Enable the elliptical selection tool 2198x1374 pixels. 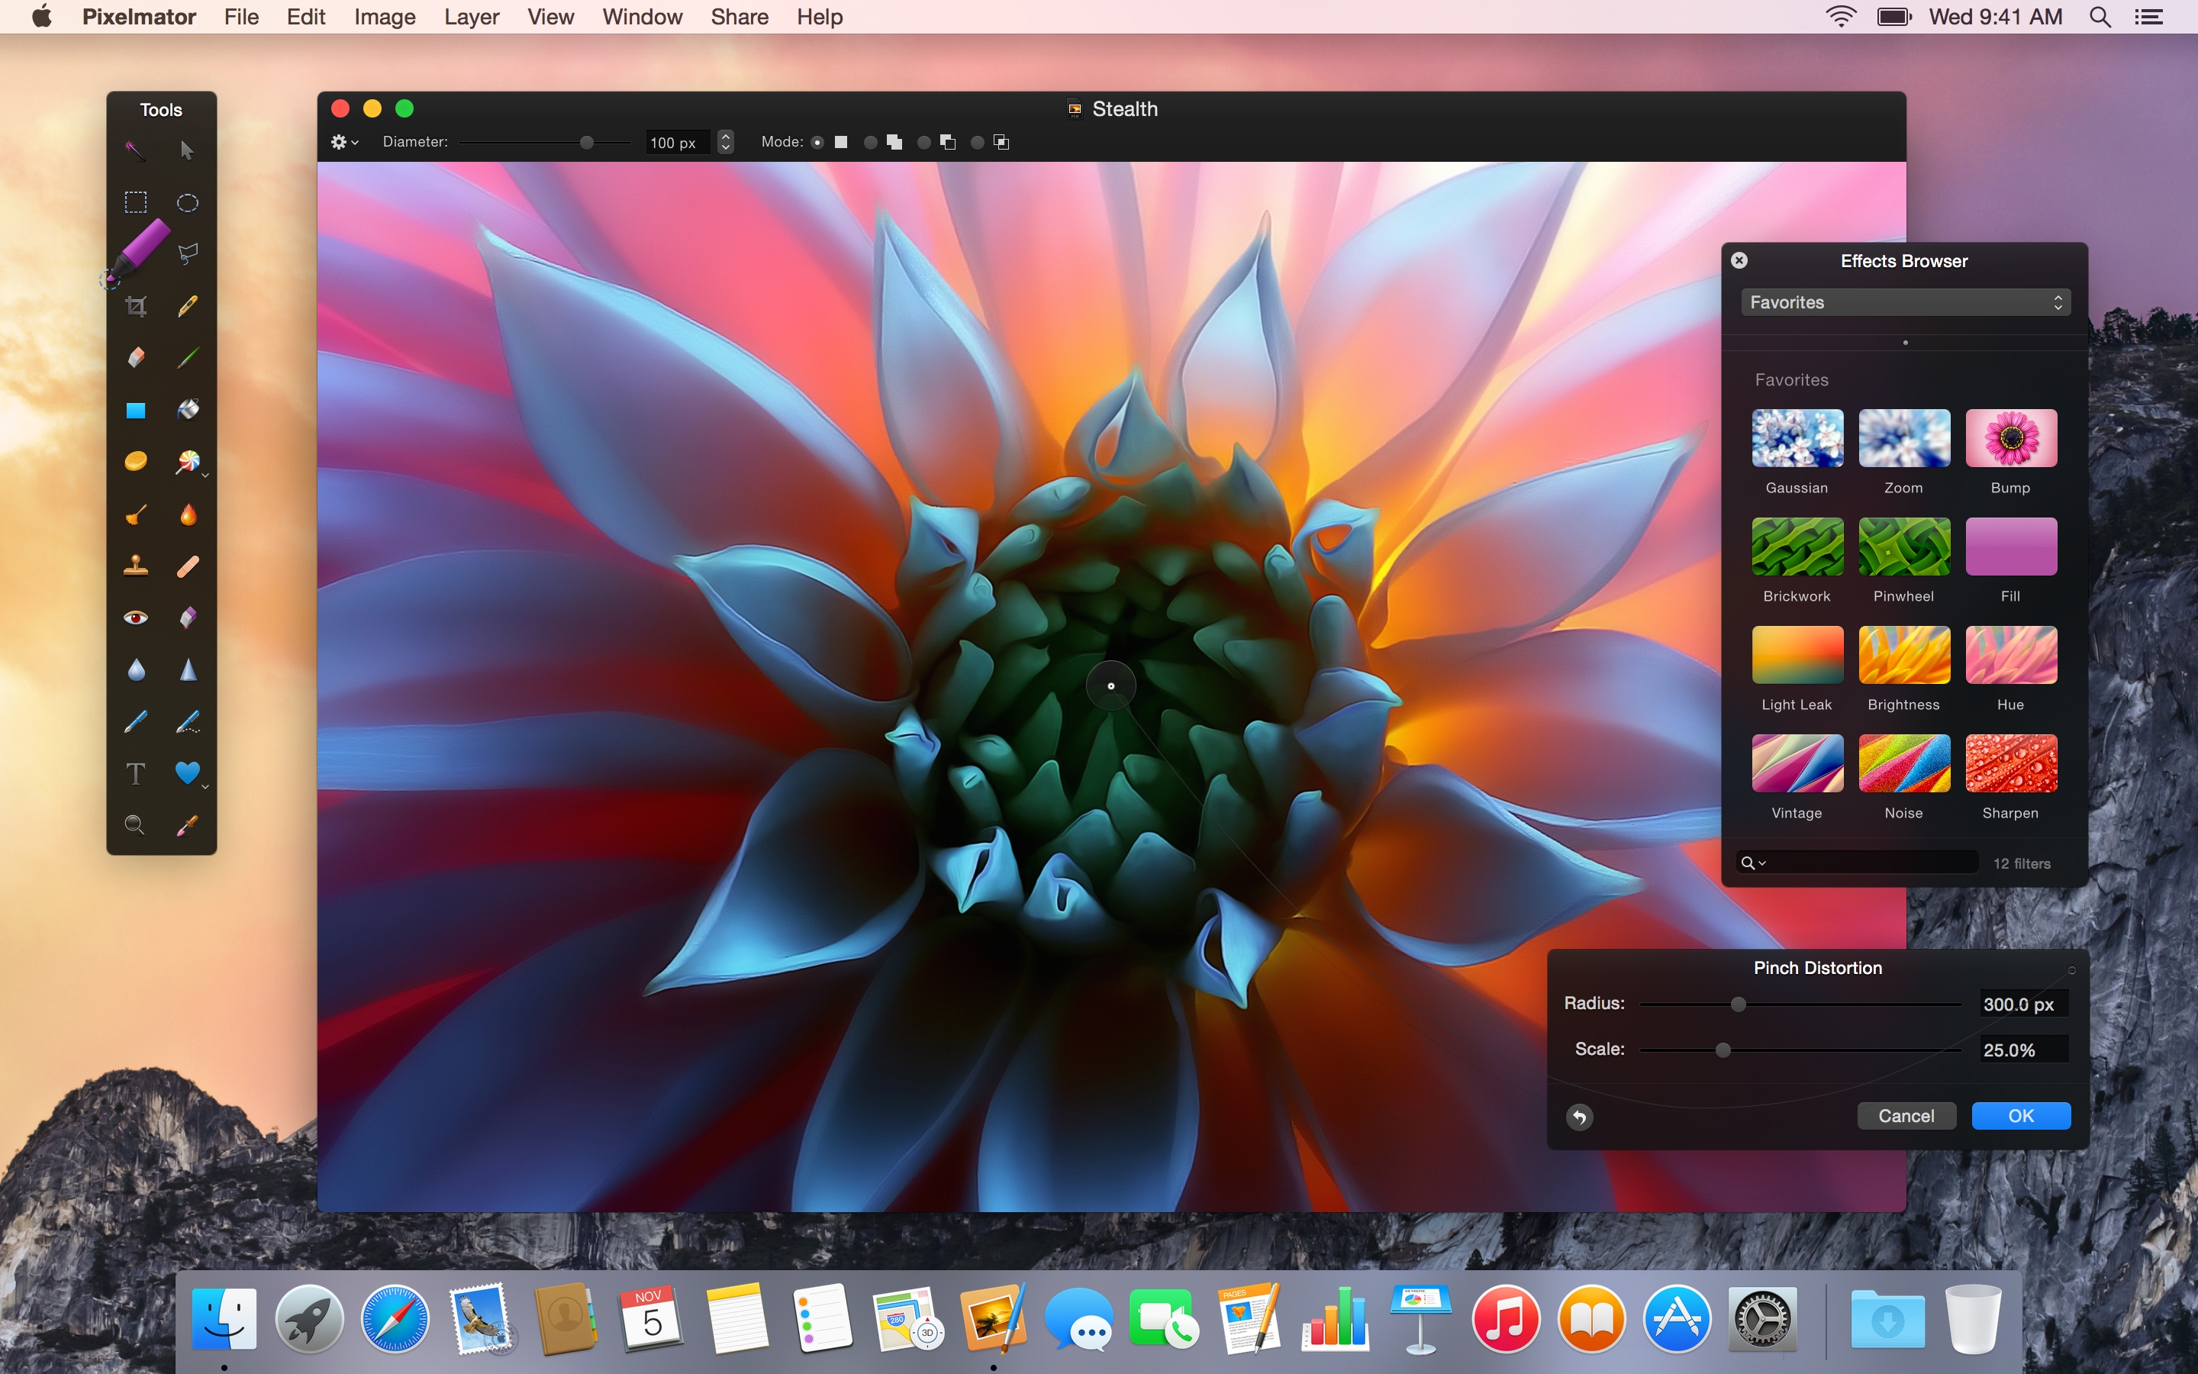(x=187, y=201)
